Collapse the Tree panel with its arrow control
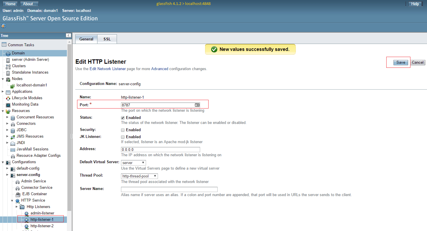 (68, 35)
